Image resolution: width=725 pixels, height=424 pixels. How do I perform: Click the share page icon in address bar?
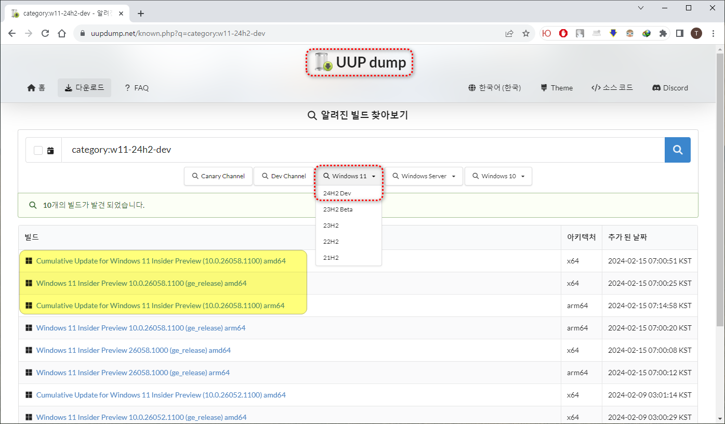pos(509,33)
